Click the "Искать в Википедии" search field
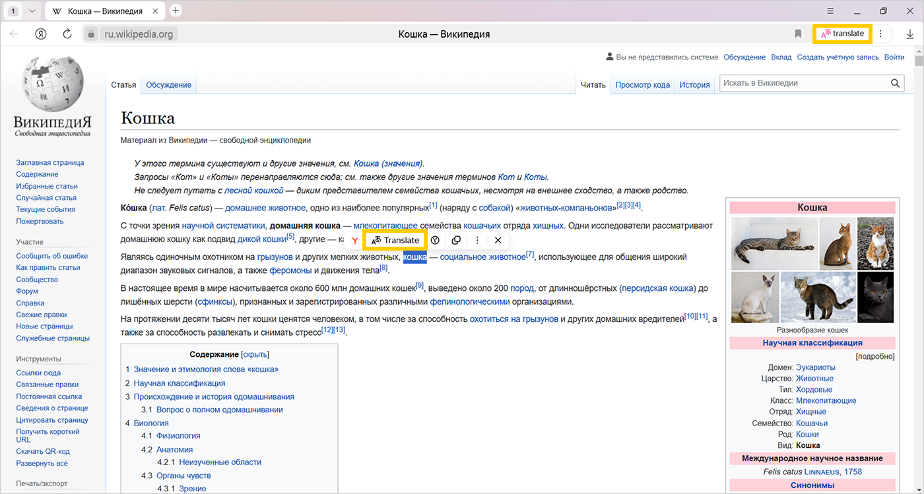This screenshot has width=924, height=494. (802, 83)
